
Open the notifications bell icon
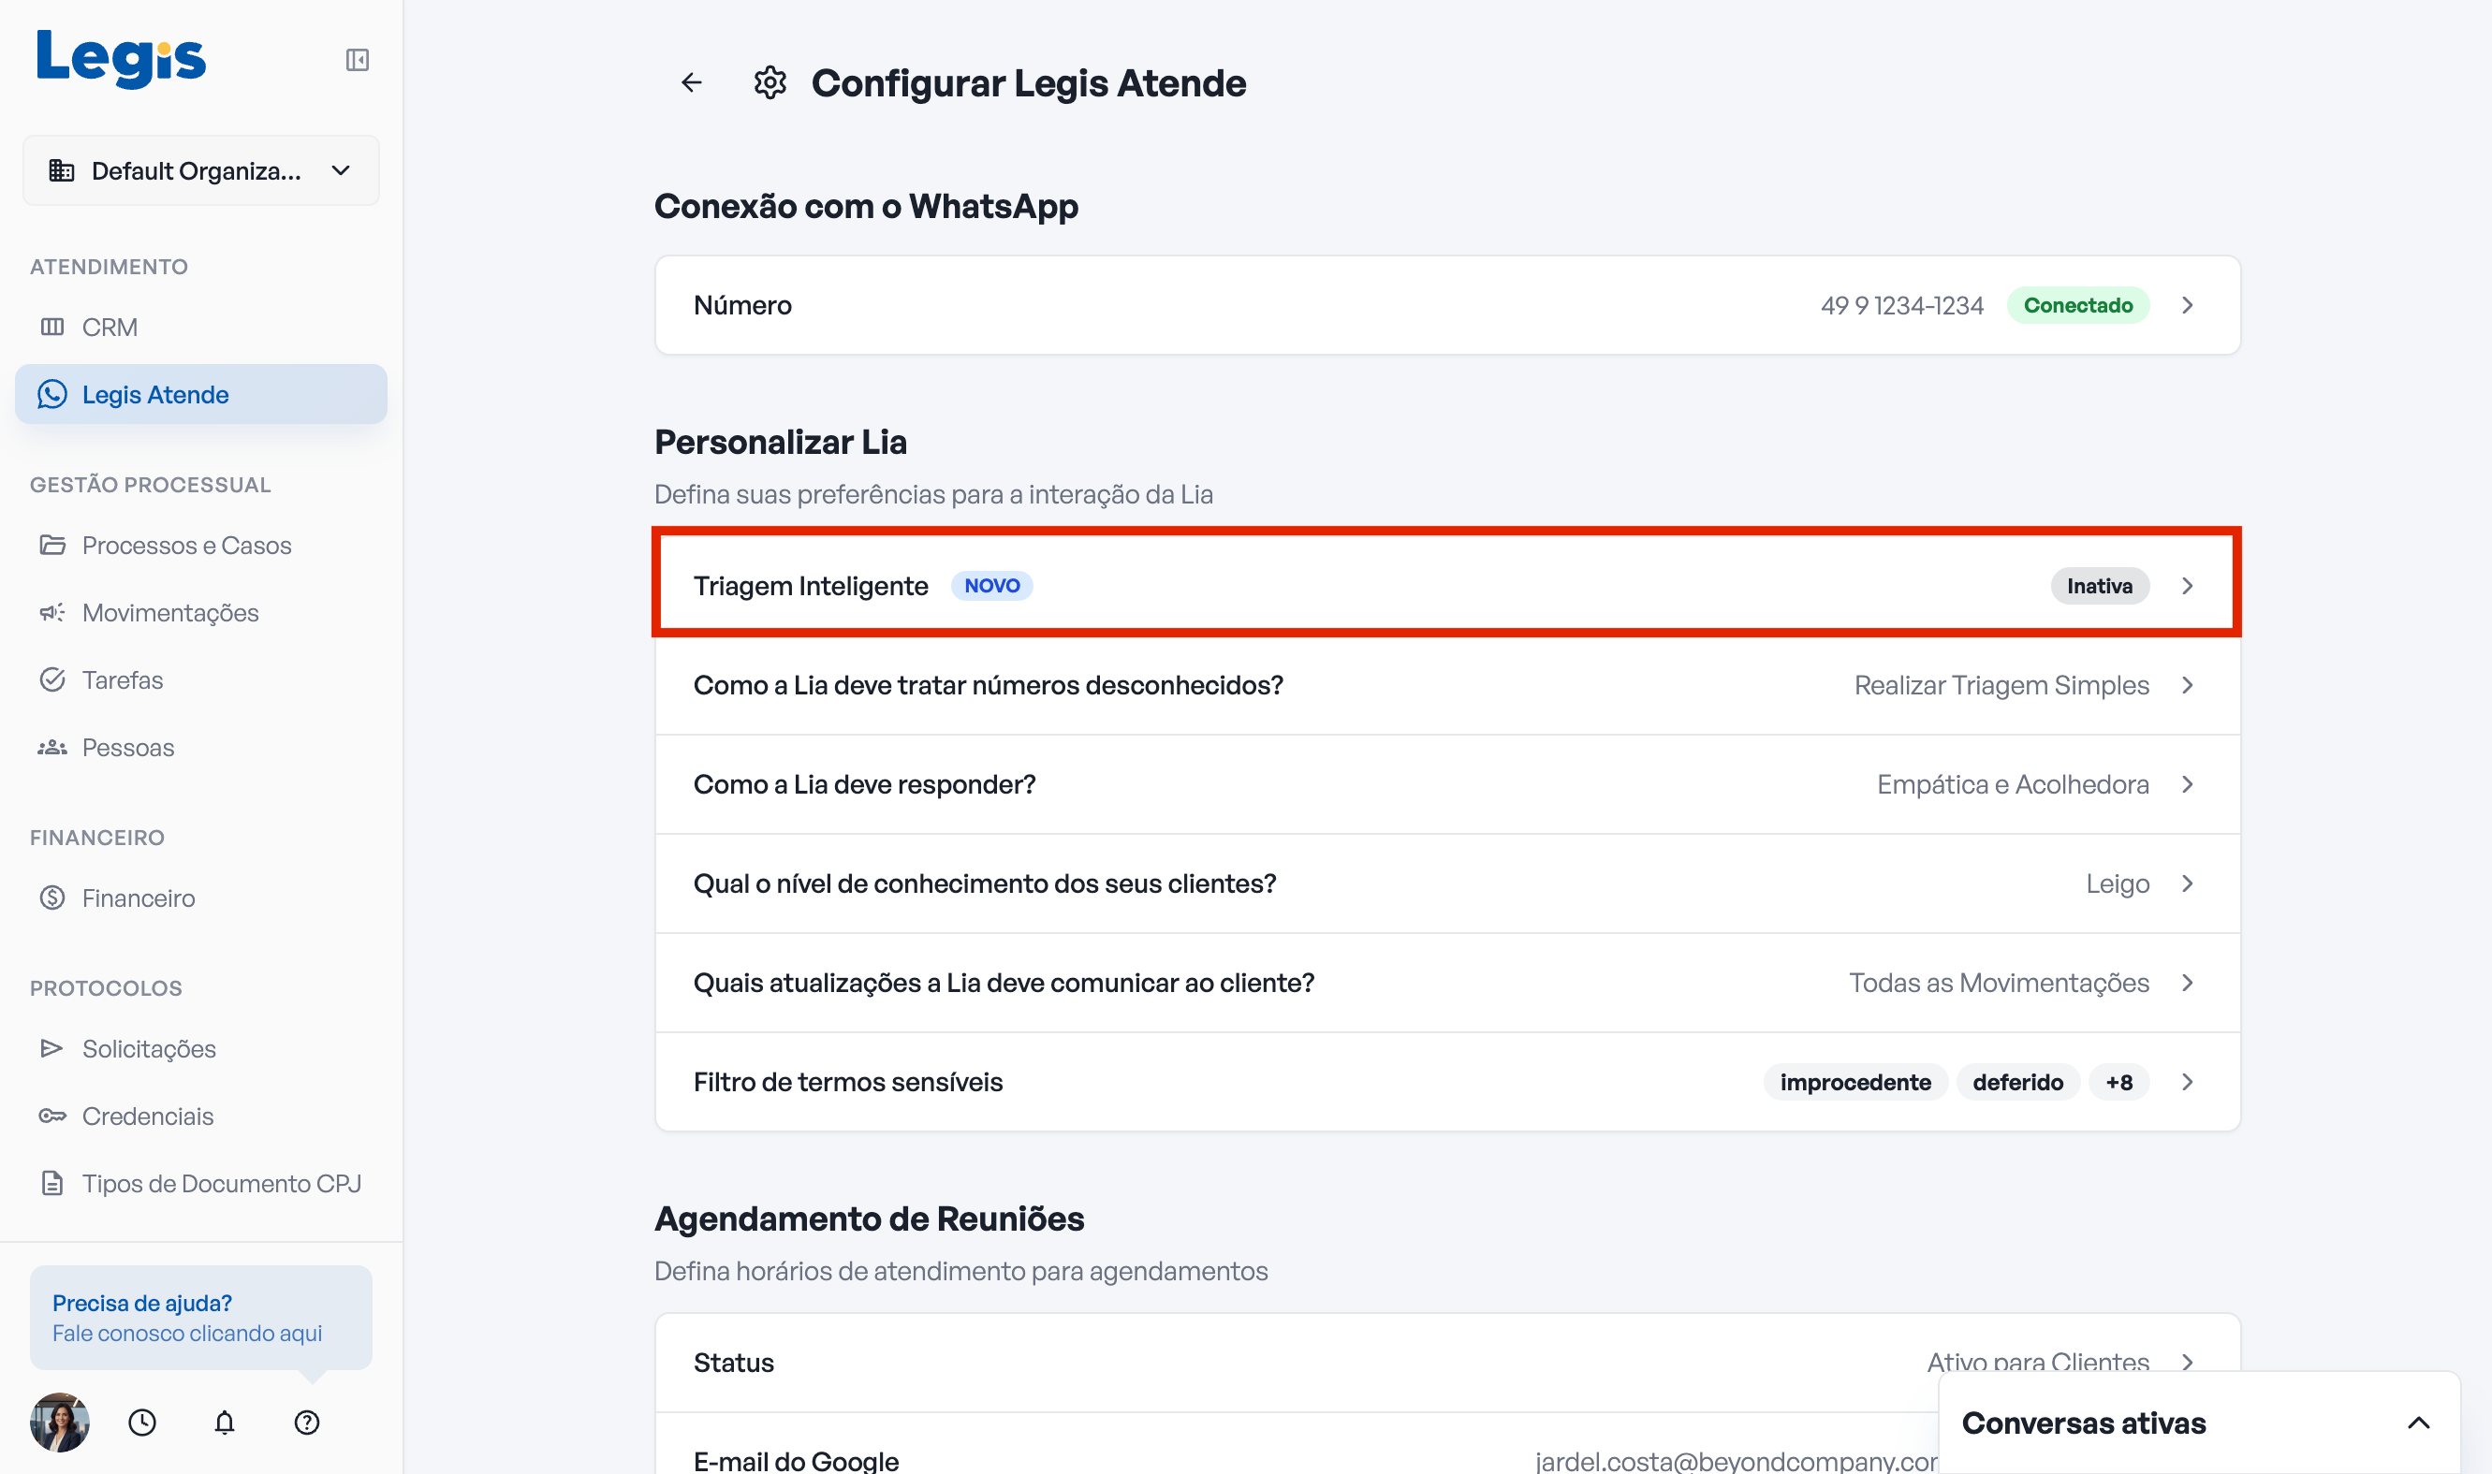tap(225, 1423)
